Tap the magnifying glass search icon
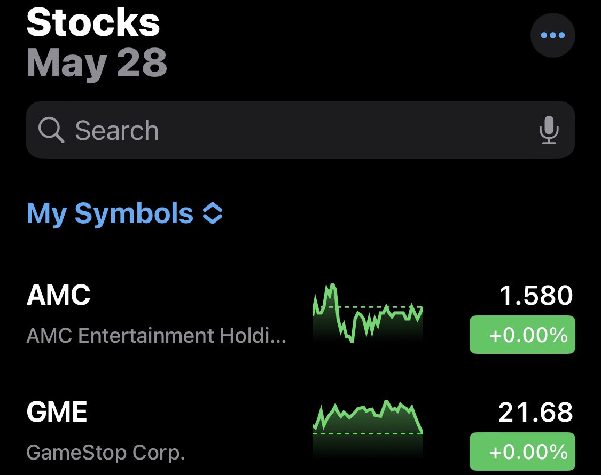Image resolution: width=601 pixels, height=475 pixels. click(51, 130)
